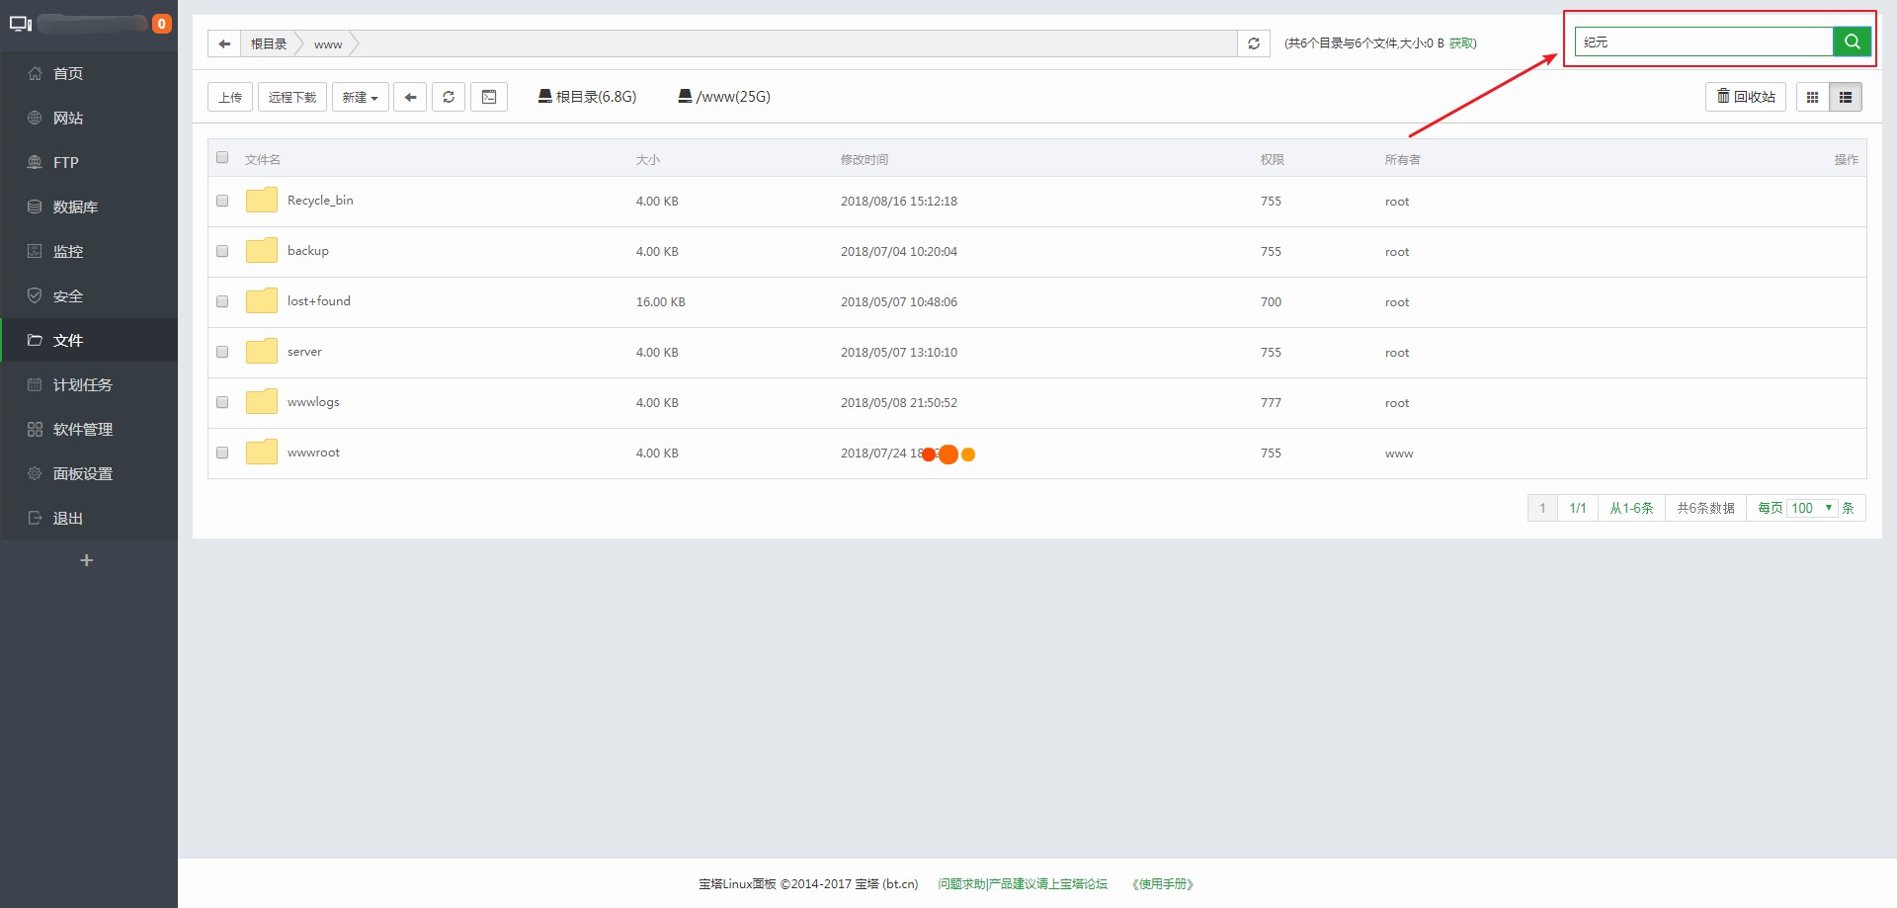Click the search input field
The height and width of the screenshot is (908, 1897).
[1703, 41]
